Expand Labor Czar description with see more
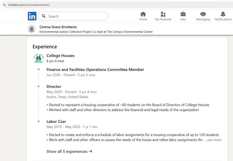The width and height of the screenshot is (233, 161). click(x=213, y=140)
